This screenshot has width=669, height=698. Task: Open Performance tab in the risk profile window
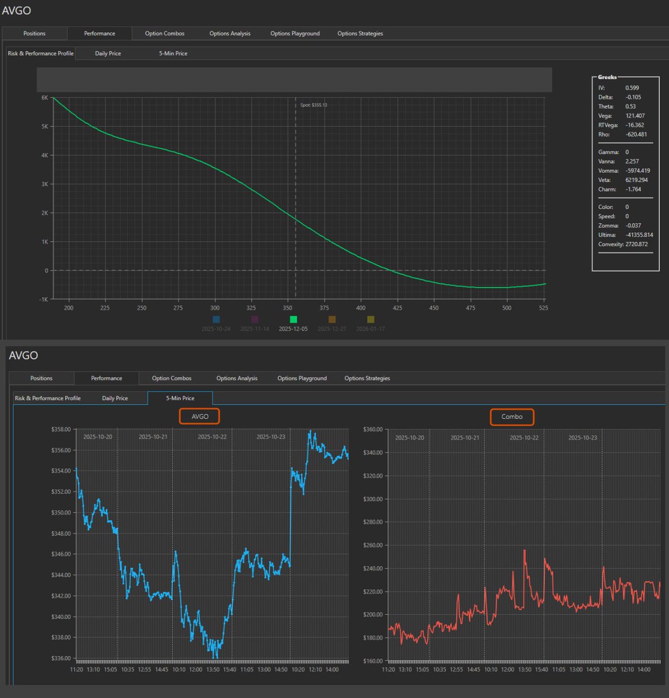click(x=100, y=34)
